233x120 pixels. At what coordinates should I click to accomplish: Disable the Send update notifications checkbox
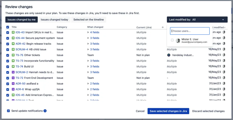pos(8,111)
